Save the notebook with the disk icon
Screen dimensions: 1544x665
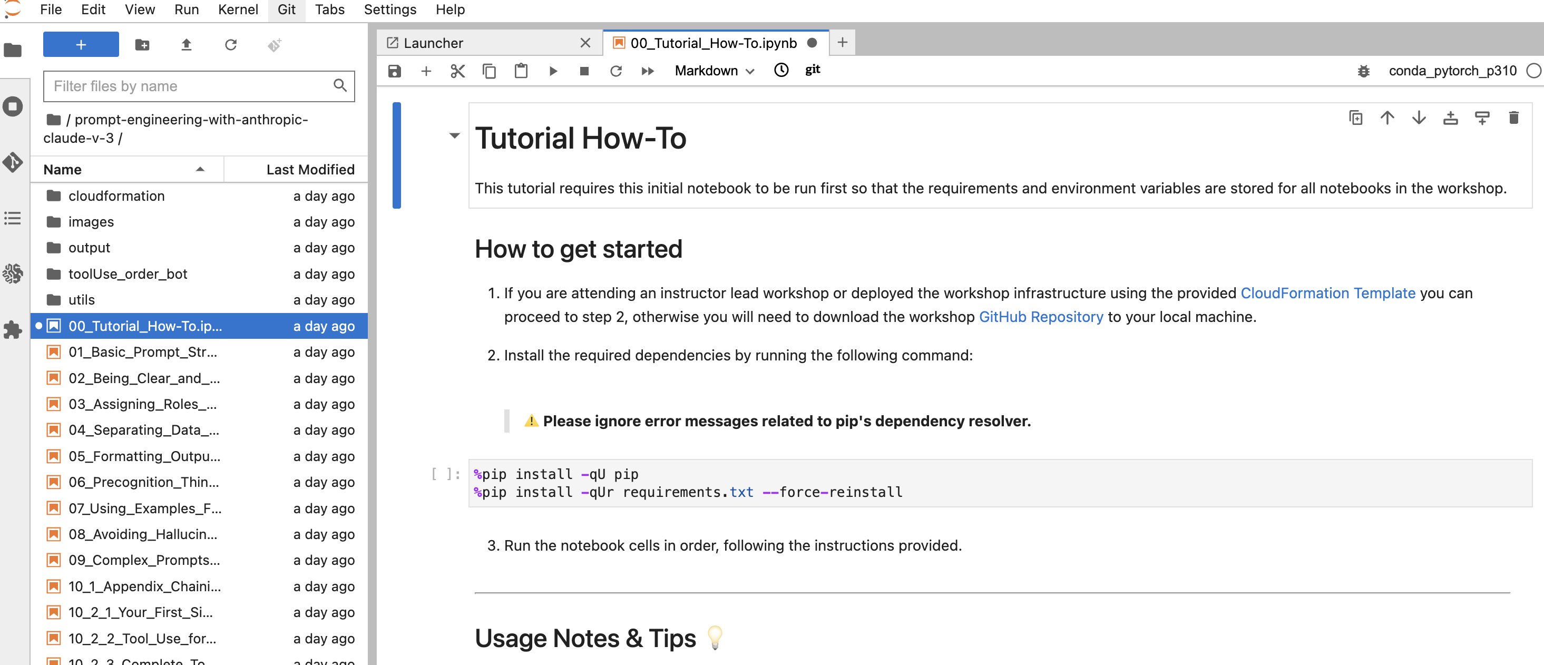(x=394, y=71)
